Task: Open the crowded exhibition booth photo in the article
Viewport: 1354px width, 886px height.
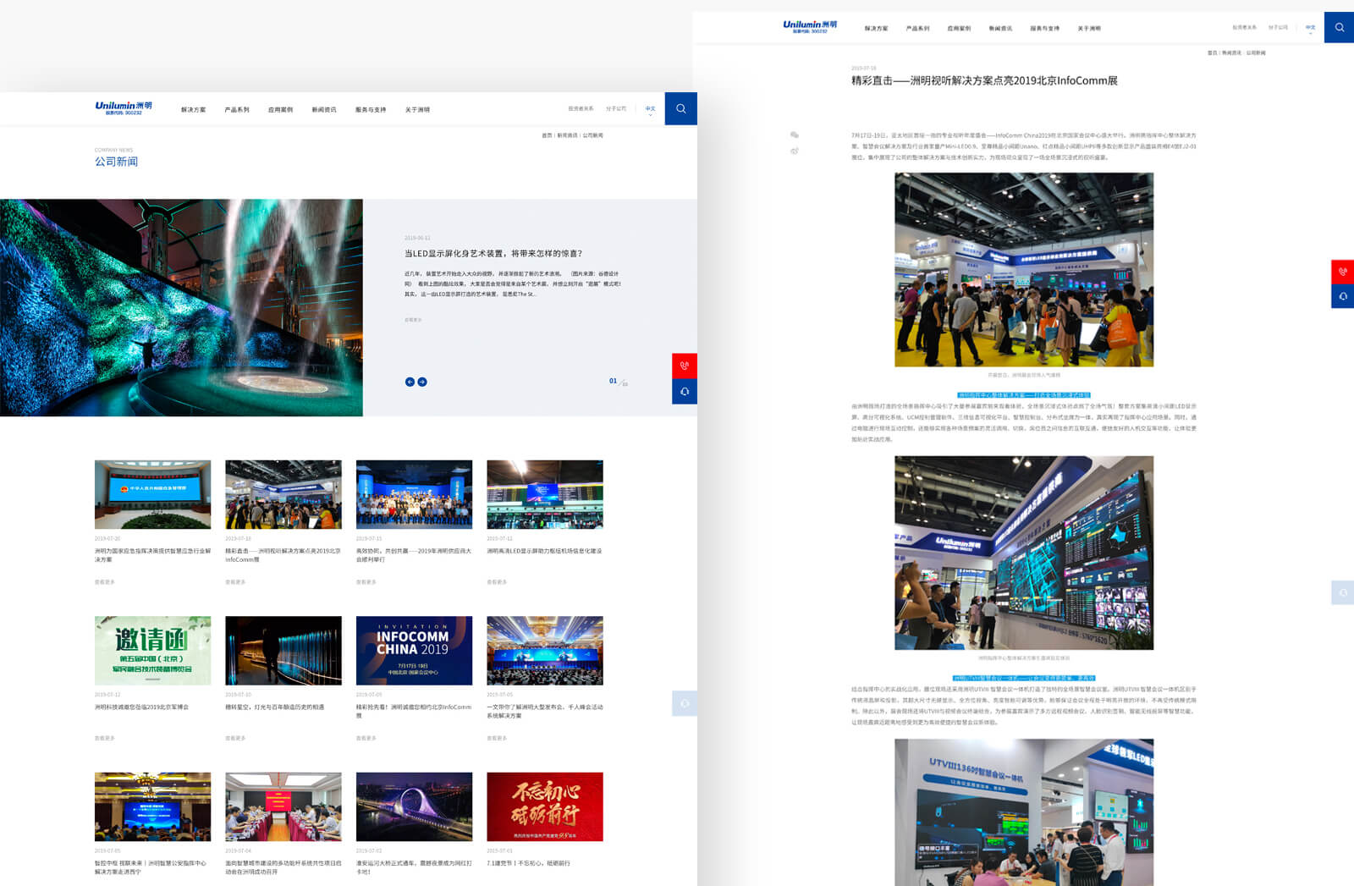Action: click(1024, 270)
